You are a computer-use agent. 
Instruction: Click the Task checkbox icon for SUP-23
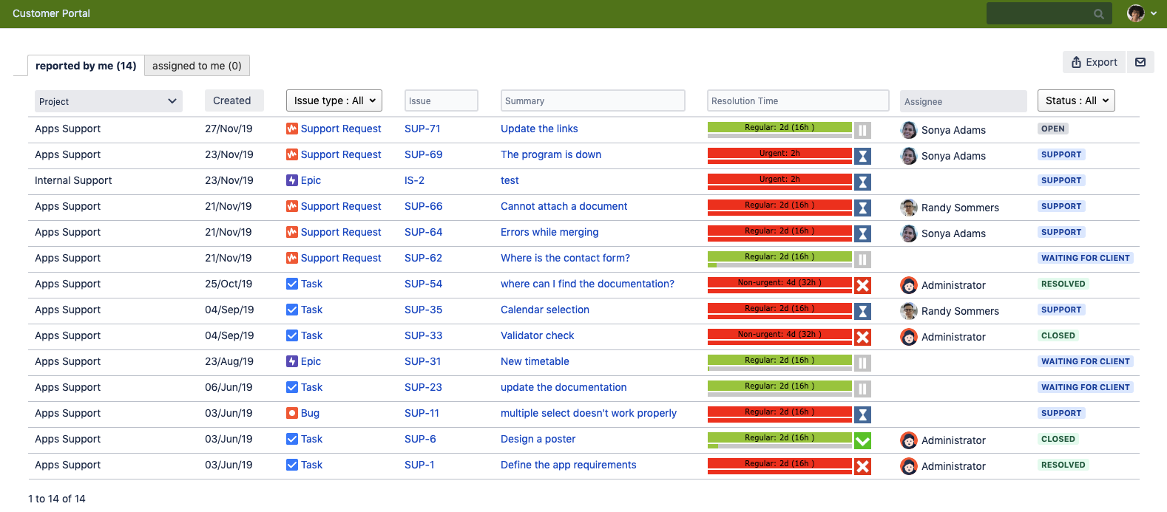(x=292, y=387)
